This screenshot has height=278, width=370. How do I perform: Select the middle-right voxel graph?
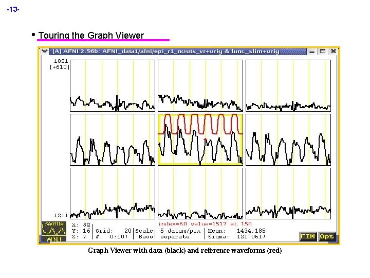point(288,140)
